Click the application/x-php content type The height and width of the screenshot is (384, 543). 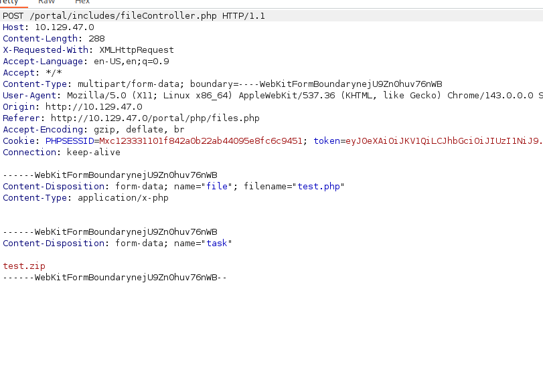pos(123,198)
